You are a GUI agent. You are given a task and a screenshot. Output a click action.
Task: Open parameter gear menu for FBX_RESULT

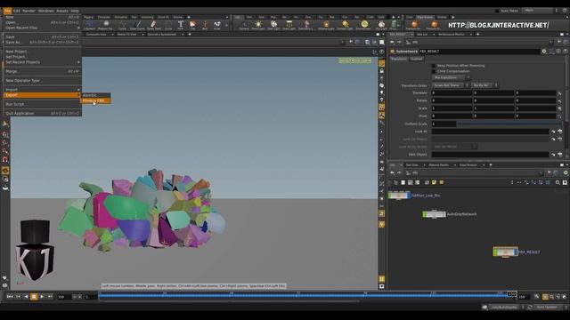544,52
